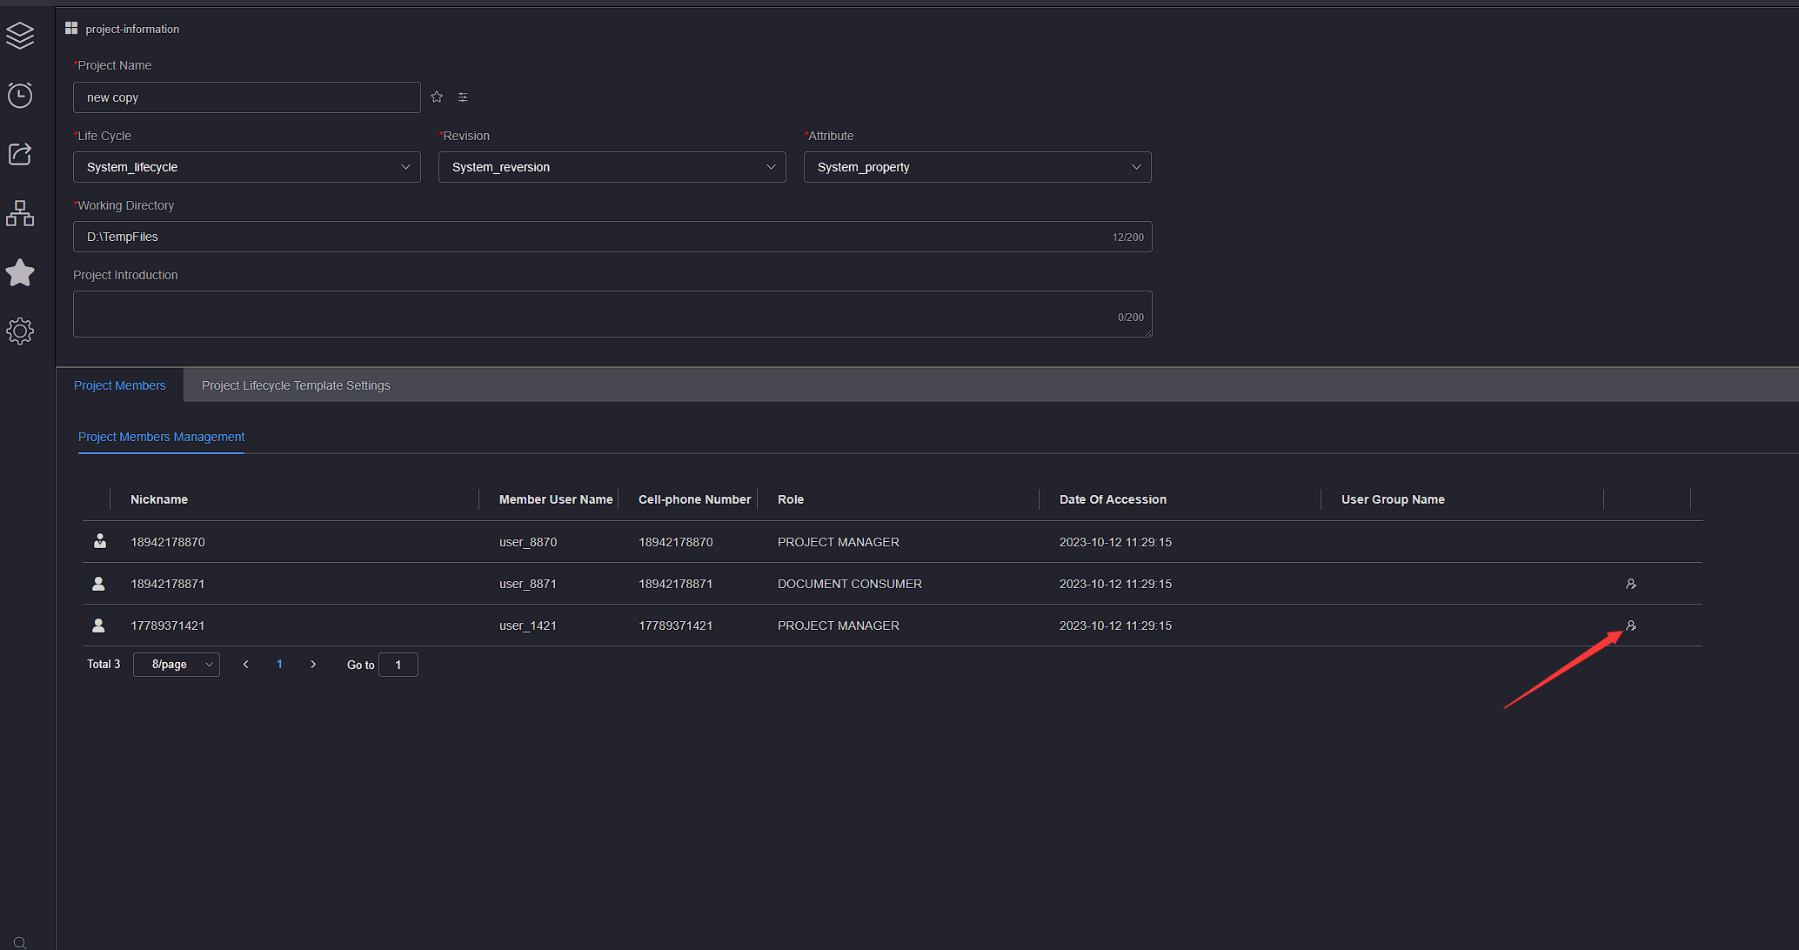
Task: Click the avatar icon of 17789371421
Action: coord(98,626)
